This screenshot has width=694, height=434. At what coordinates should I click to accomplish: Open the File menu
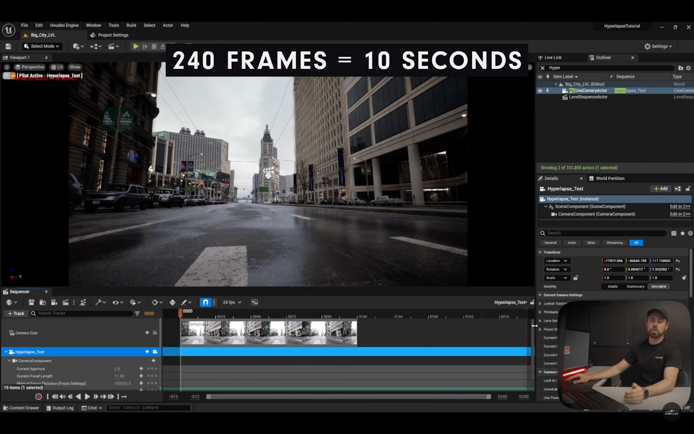24,25
